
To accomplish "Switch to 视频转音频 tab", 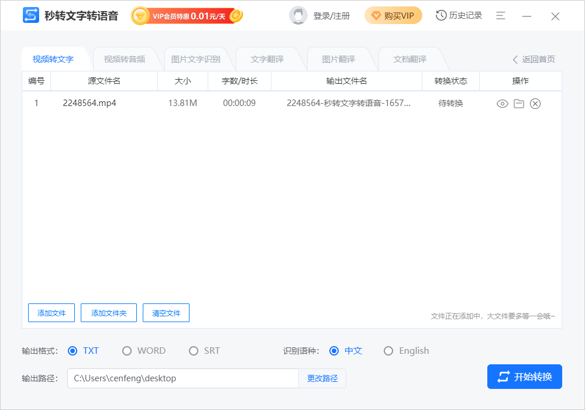I will point(124,59).
